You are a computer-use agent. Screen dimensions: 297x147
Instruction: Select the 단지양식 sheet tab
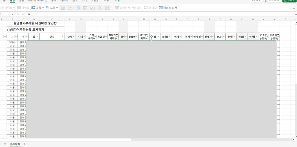click(x=15, y=144)
